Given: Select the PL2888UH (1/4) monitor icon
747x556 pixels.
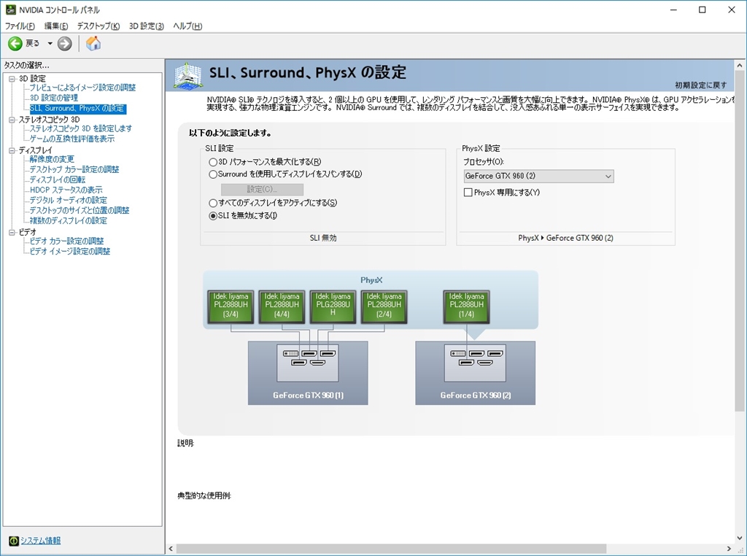Looking at the screenshot, I should pyautogui.click(x=466, y=307).
